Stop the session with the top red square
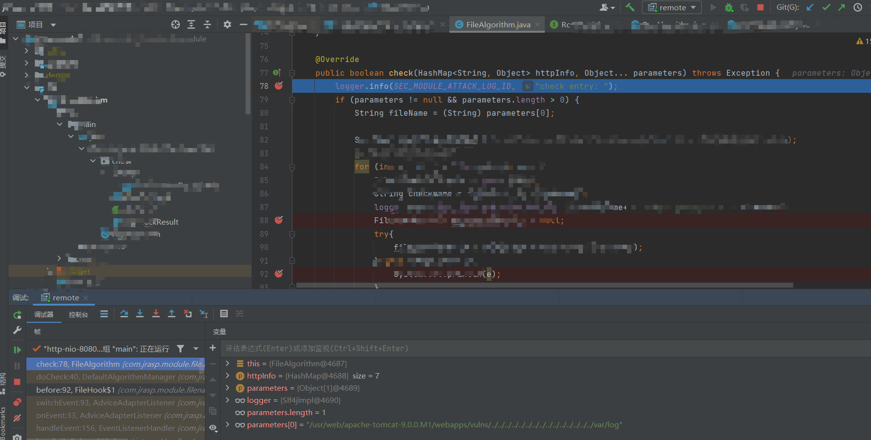Image resolution: width=871 pixels, height=440 pixels. 760,7
